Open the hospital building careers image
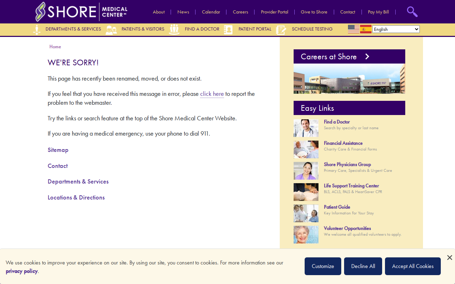 tap(349, 78)
